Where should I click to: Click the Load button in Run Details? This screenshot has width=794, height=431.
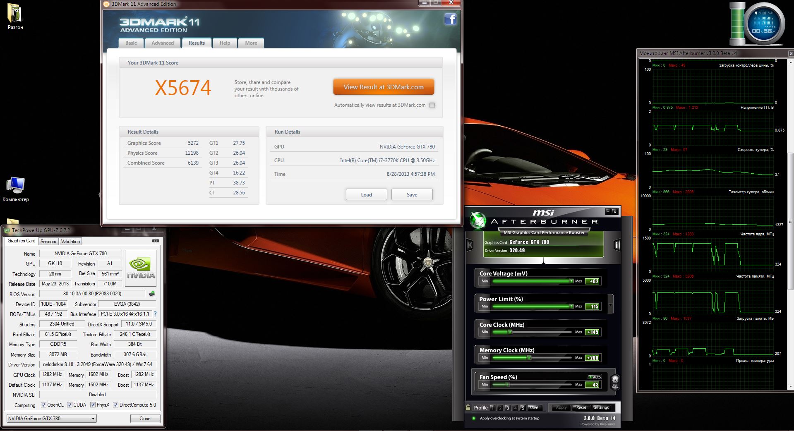tap(367, 194)
